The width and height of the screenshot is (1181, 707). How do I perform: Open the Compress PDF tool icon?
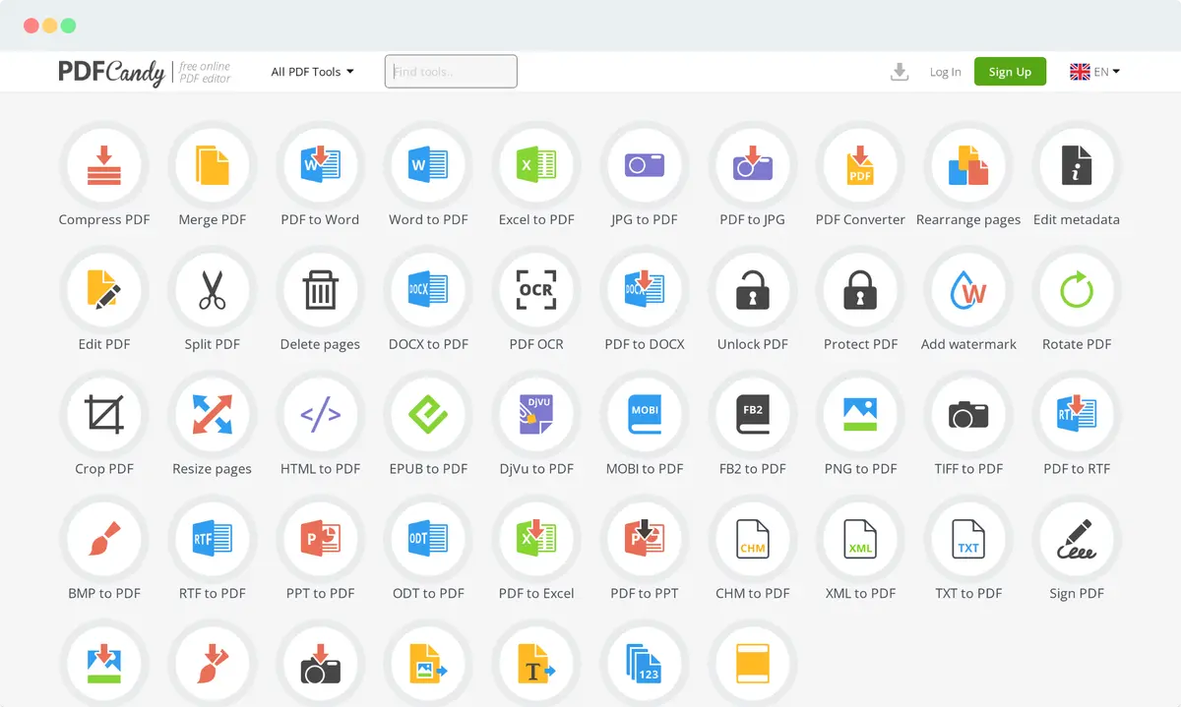click(104, 165)
